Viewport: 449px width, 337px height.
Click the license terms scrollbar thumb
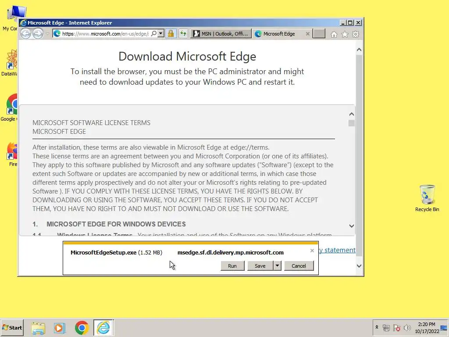click(x=352, y=123)
